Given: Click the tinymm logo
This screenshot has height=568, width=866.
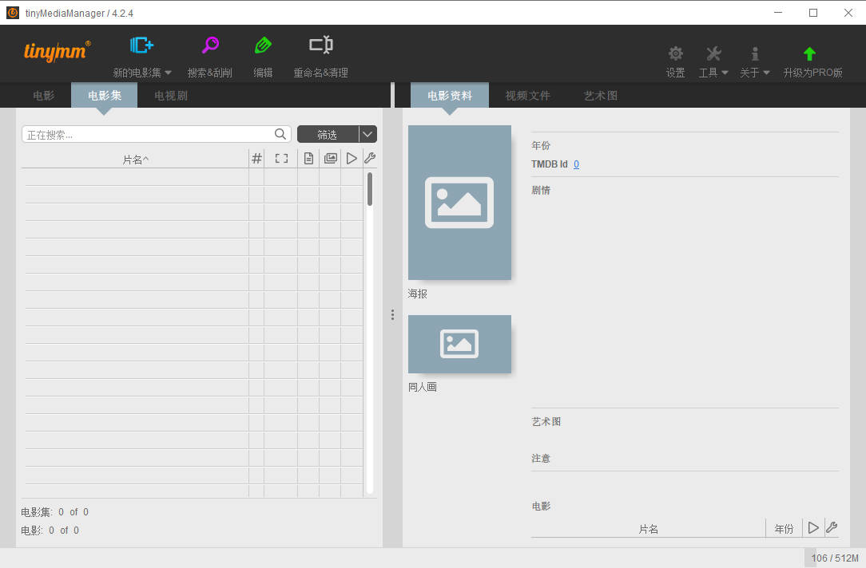Looking at the screenshot, I should pos(57,52).
